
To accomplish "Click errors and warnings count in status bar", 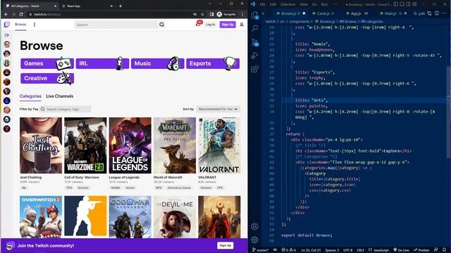I will [x=289, y=250].
